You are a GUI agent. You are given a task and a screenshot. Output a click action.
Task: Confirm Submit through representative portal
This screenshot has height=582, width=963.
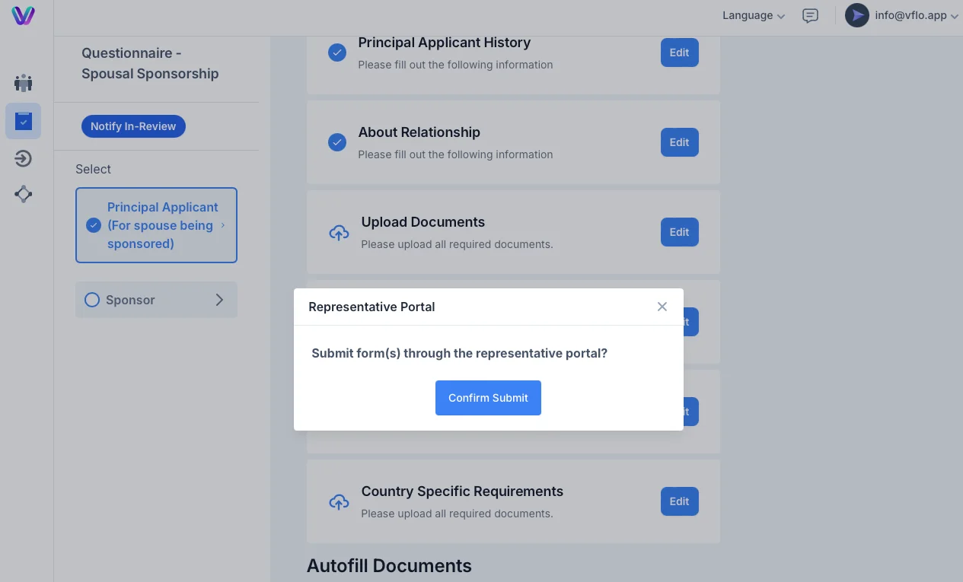point(488,398)
